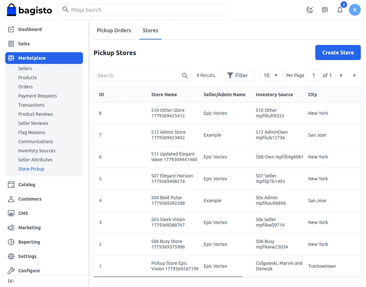
Task: Click the Configure wrench icon
Action: [x=11, y=271]
